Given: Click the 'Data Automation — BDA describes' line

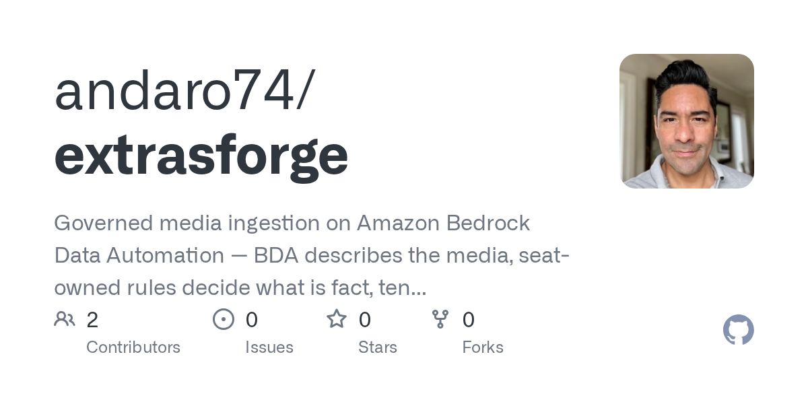Looking at the screenshot, I should pyautogui.click(x=312, y=256).
